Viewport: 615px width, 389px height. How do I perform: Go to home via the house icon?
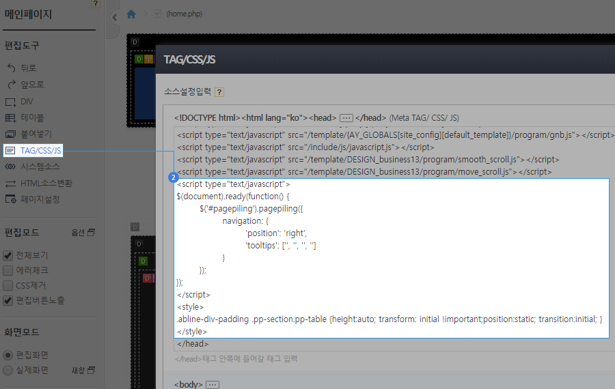pos(131,14)
